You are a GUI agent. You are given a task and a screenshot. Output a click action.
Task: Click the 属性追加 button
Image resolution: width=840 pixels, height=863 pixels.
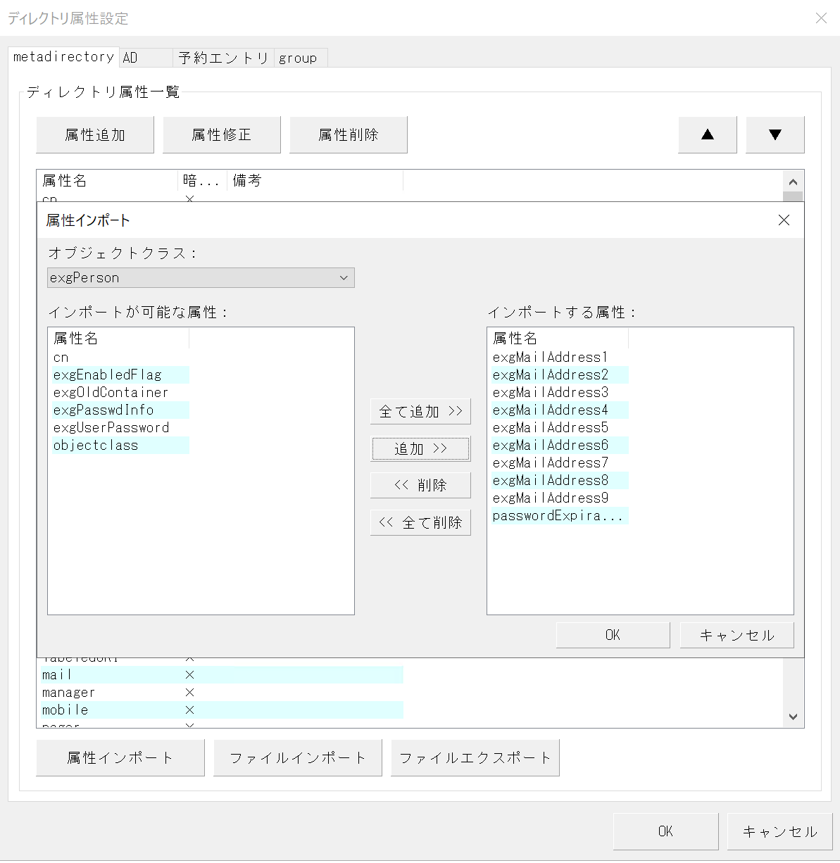94,134
